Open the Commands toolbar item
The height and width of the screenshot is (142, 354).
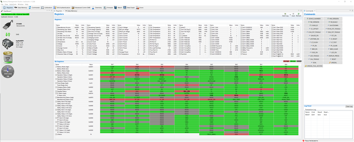[34, 7]
